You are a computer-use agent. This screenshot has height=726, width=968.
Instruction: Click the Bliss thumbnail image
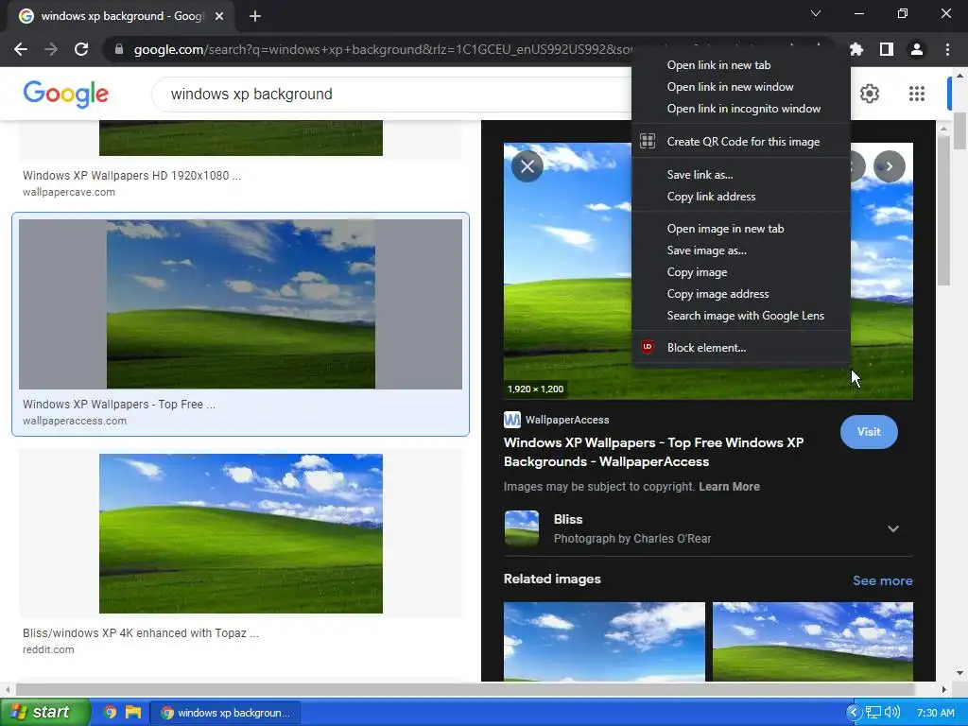tap(522, 528)
